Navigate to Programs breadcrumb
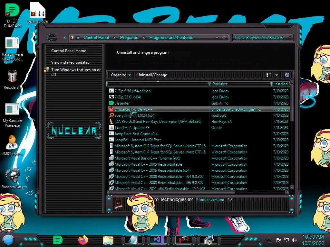The height and width of the screenshot is (247, 330). click(x=129, y=38)
